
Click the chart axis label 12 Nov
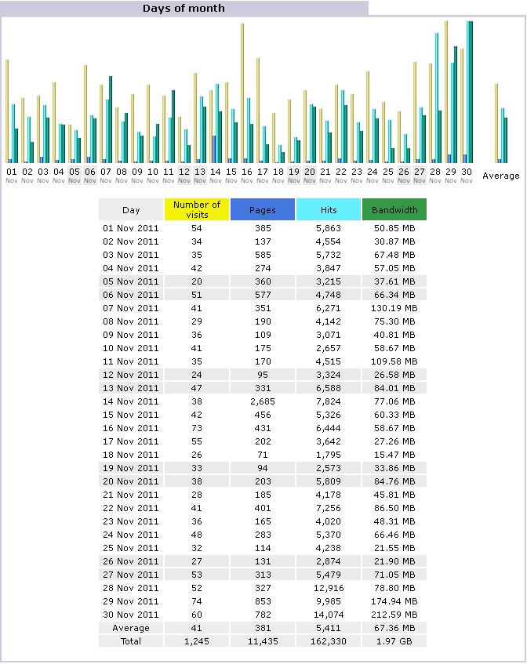pyautogui.click(x=184, y=176)
